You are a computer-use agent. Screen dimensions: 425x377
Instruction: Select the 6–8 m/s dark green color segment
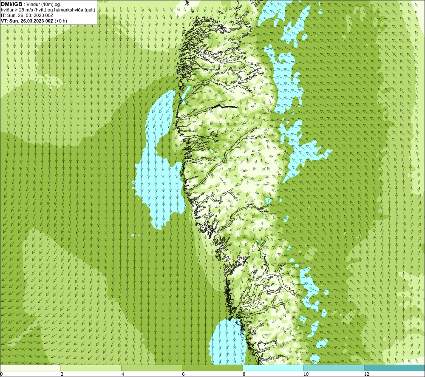[x=212, y=368]
